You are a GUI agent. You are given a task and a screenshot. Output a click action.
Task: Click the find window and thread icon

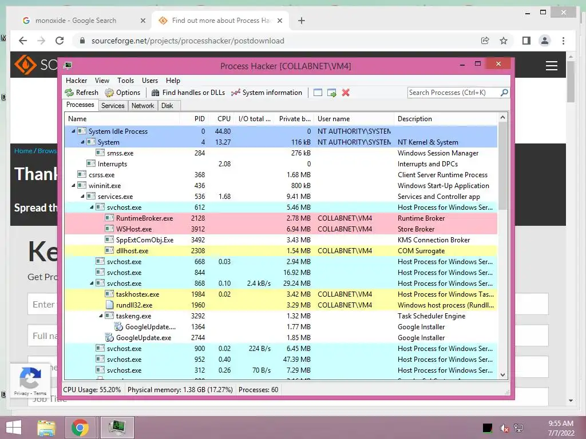(331, 93)
